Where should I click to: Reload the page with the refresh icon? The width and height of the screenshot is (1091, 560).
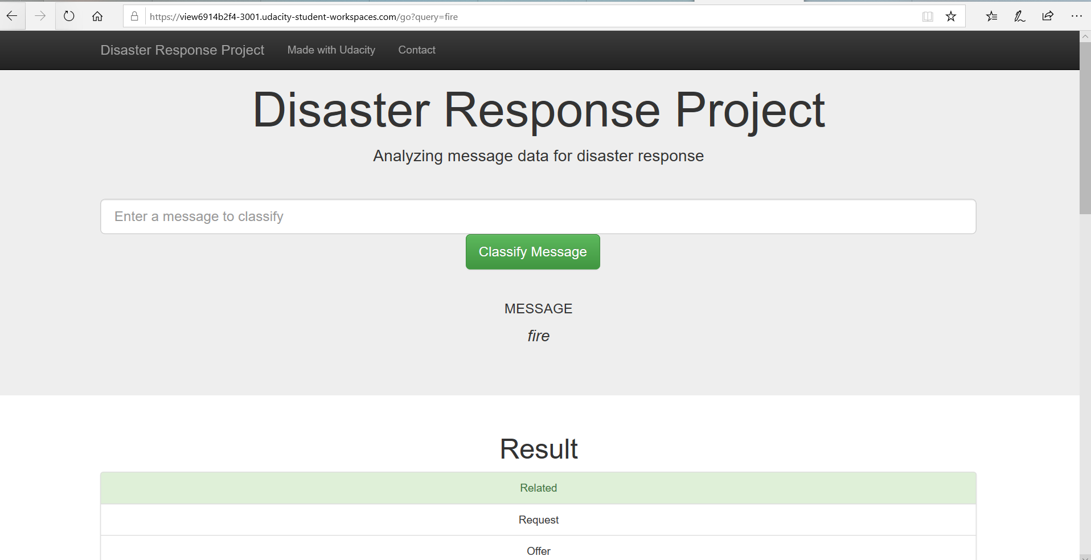click(69, 17)
